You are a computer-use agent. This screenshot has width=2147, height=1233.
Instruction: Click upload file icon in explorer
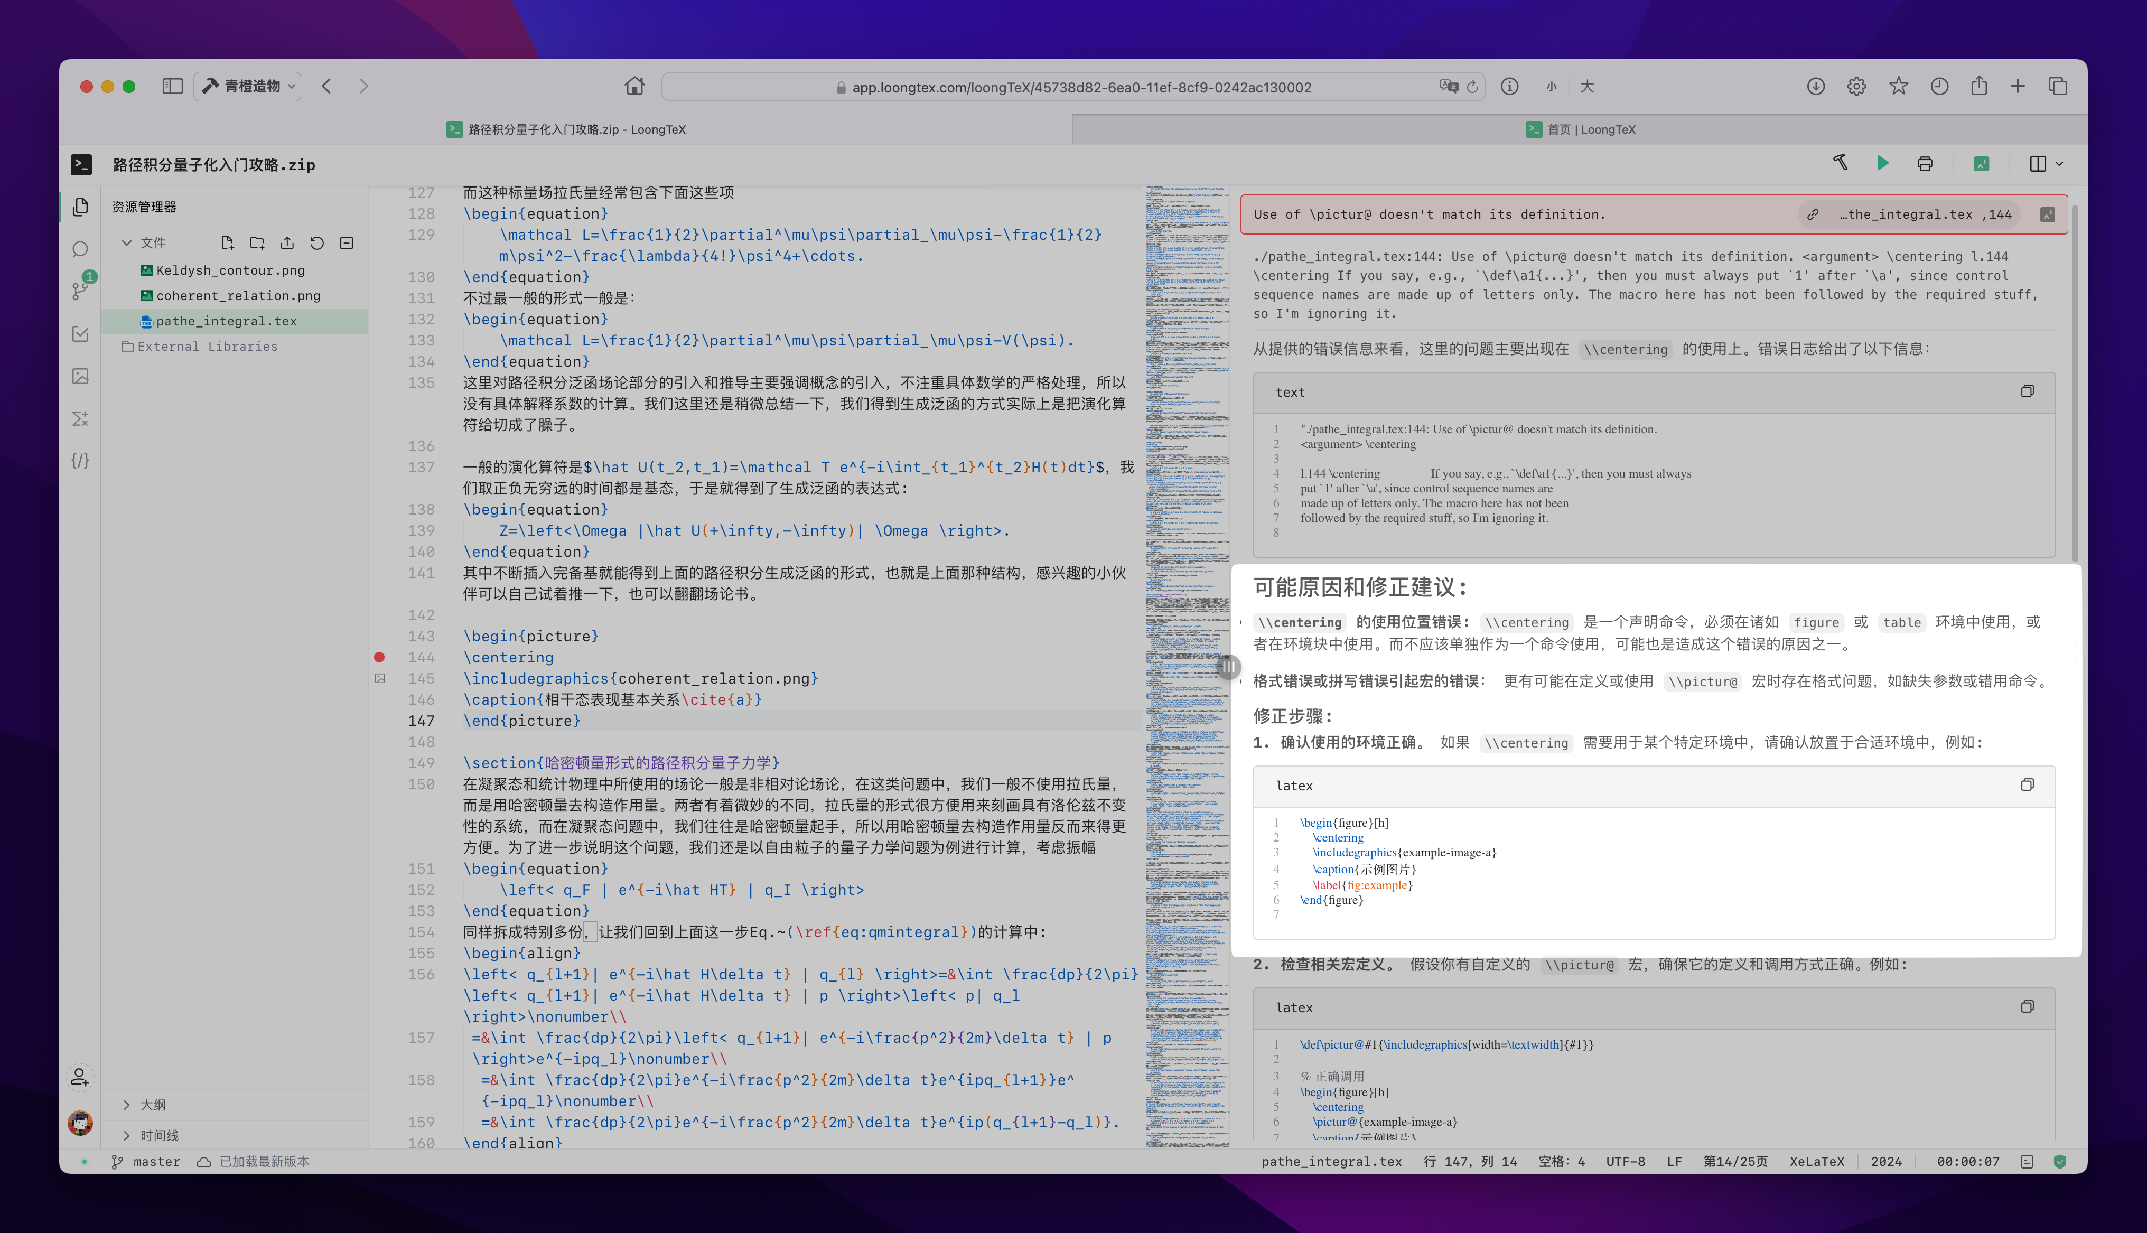tap(287, 243)
